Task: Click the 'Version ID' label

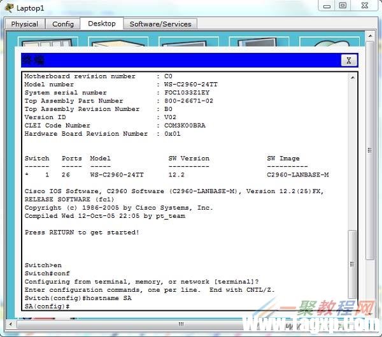Action: 45,117
